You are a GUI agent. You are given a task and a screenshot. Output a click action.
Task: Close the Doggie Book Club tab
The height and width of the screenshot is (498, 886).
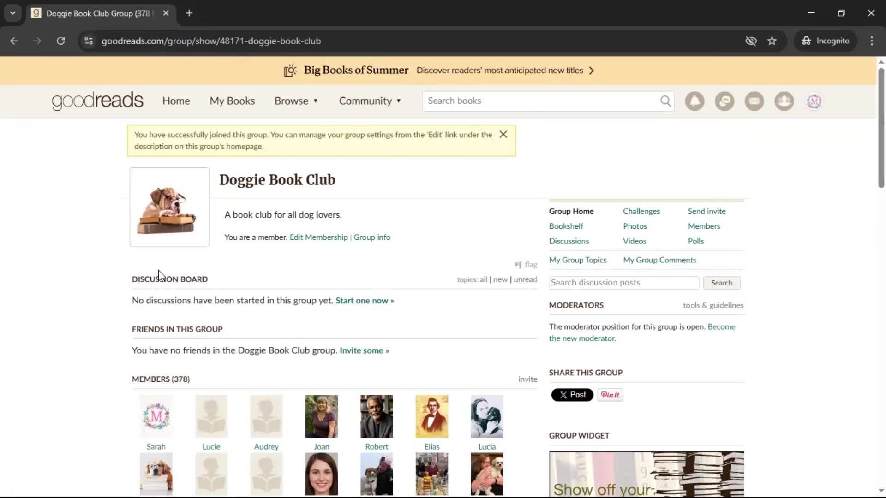point(166,13)
